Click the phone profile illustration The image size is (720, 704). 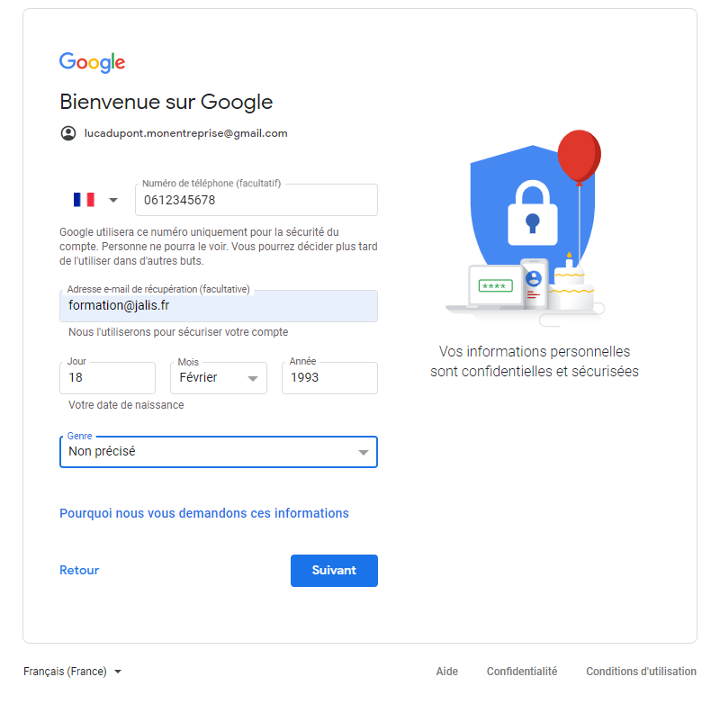pos(534,282)
